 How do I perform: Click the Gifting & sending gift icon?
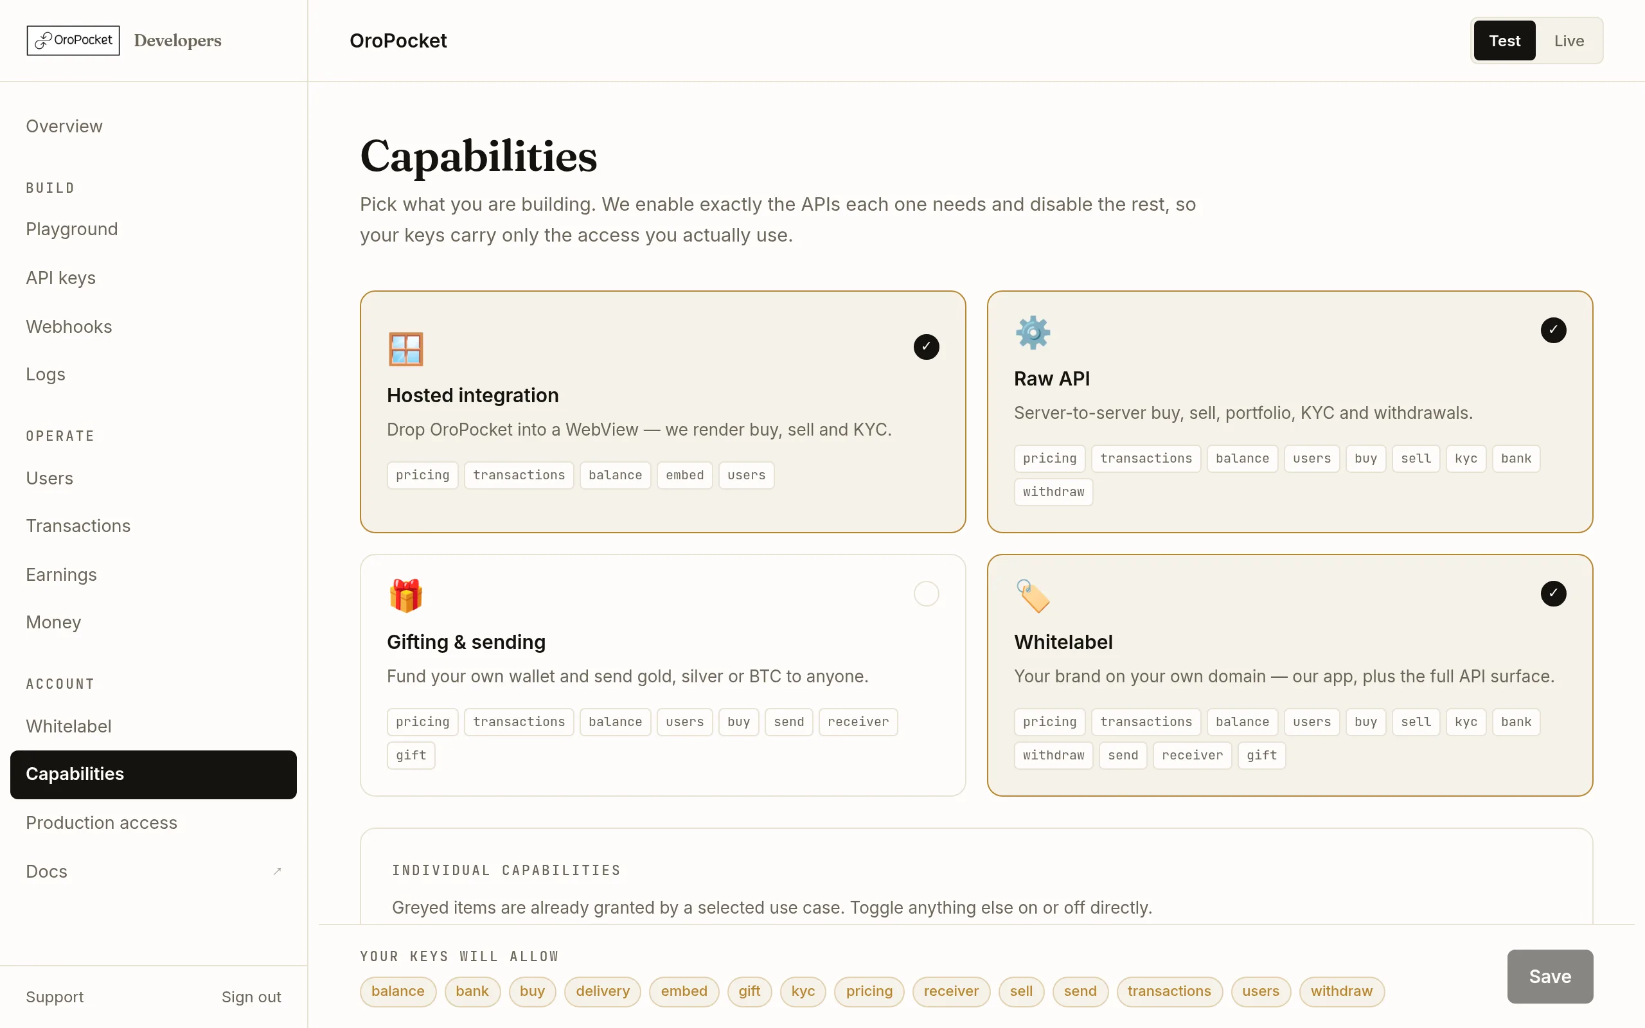(406, 596)
